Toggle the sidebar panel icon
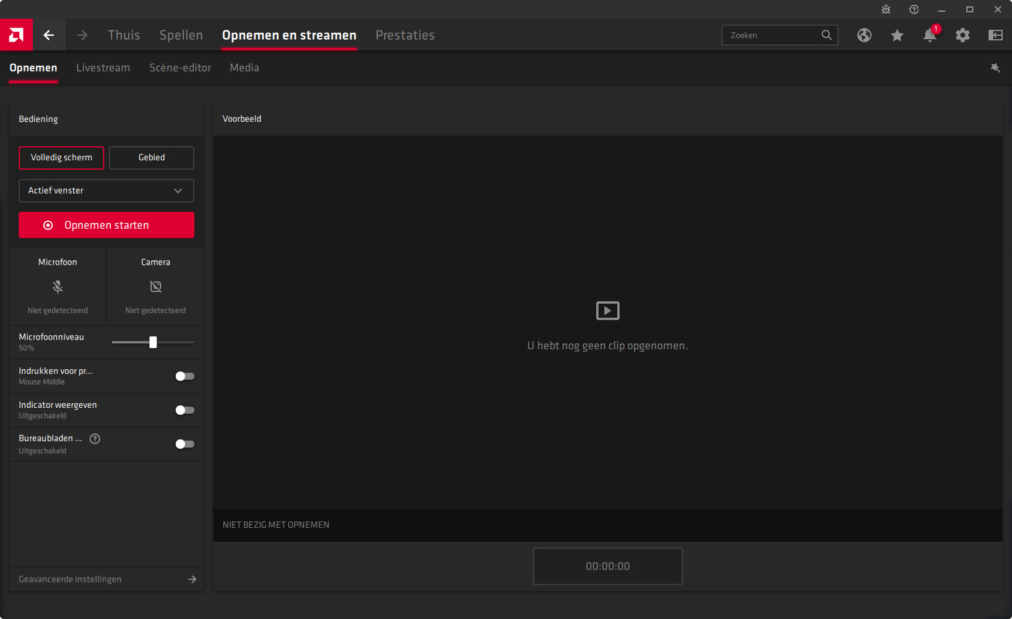 coord(995,35)
